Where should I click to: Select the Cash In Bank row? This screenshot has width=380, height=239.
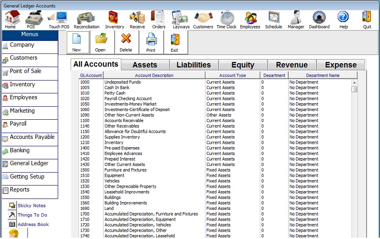point(215,88)
